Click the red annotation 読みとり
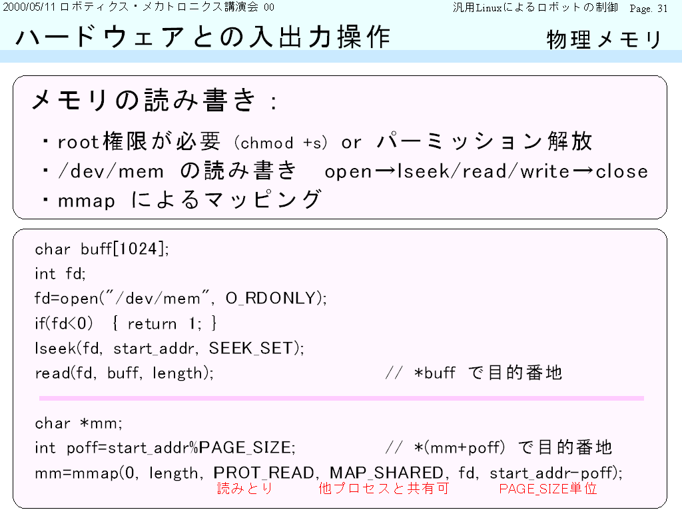 (x=244, y=489)
